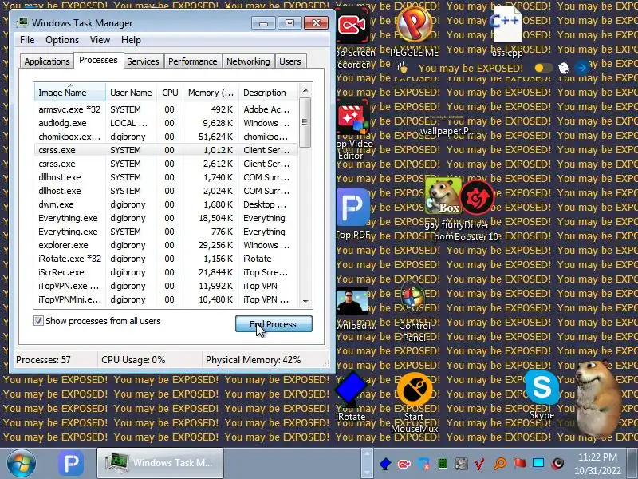Viewport: 638px width, 479px height.
Task: Click the green grid Task Manager tray meter
Action: (x=443, y=463)
